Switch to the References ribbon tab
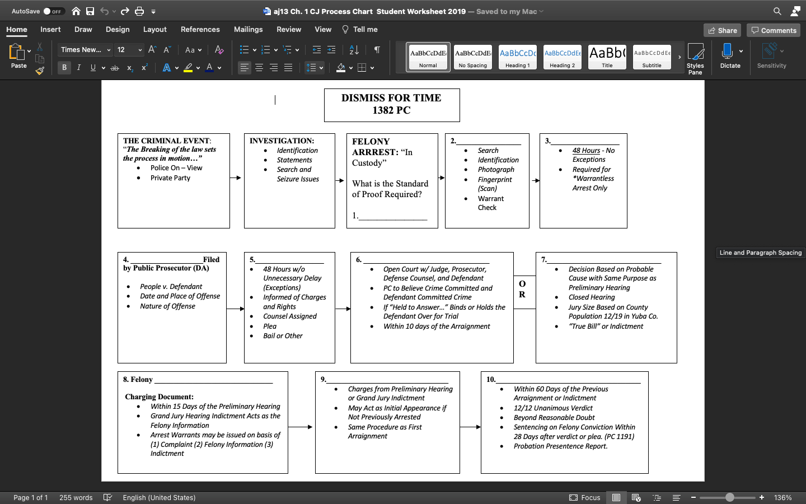Image resolution: width=806 pixels, height=504 pixels. [x=200, y=30]
